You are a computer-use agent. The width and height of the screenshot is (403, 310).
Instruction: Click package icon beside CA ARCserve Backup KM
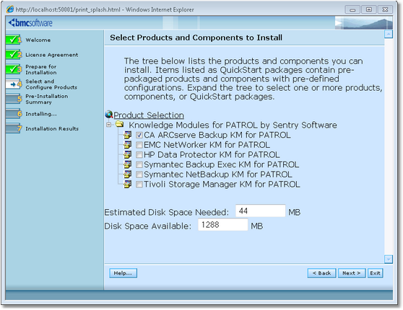click(x=128, y=135)
